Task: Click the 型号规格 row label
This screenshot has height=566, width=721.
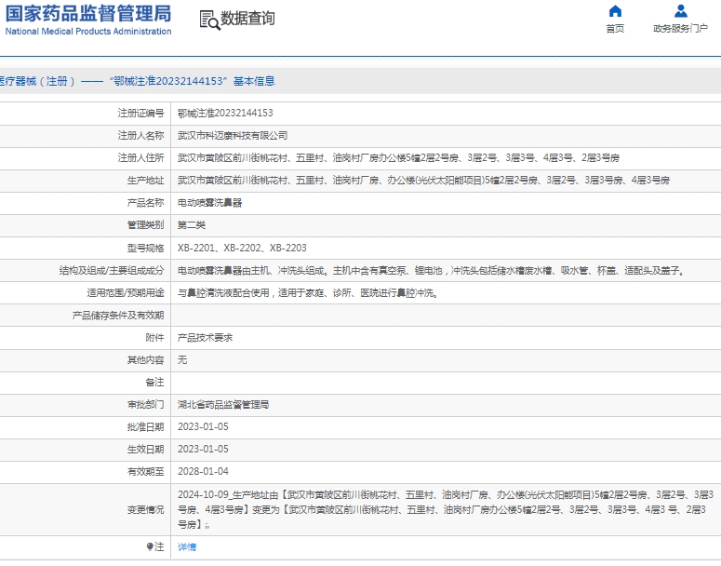Action: tap(145, 248)
